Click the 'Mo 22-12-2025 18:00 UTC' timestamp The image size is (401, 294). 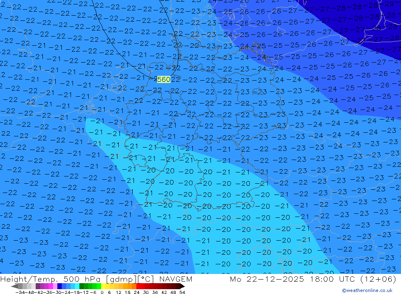[294, 279]
